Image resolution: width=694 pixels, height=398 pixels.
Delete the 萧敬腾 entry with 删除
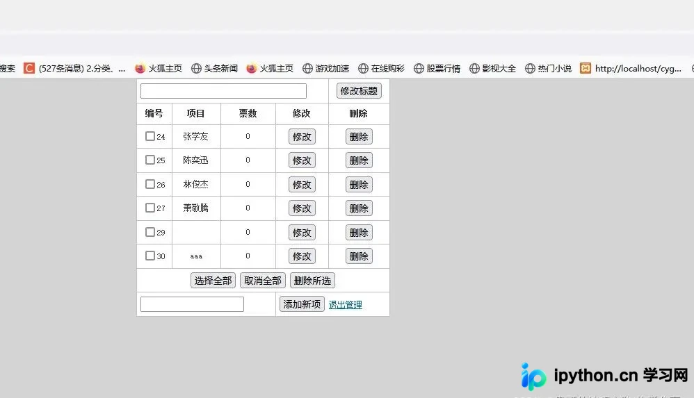(x=359, y=208)
